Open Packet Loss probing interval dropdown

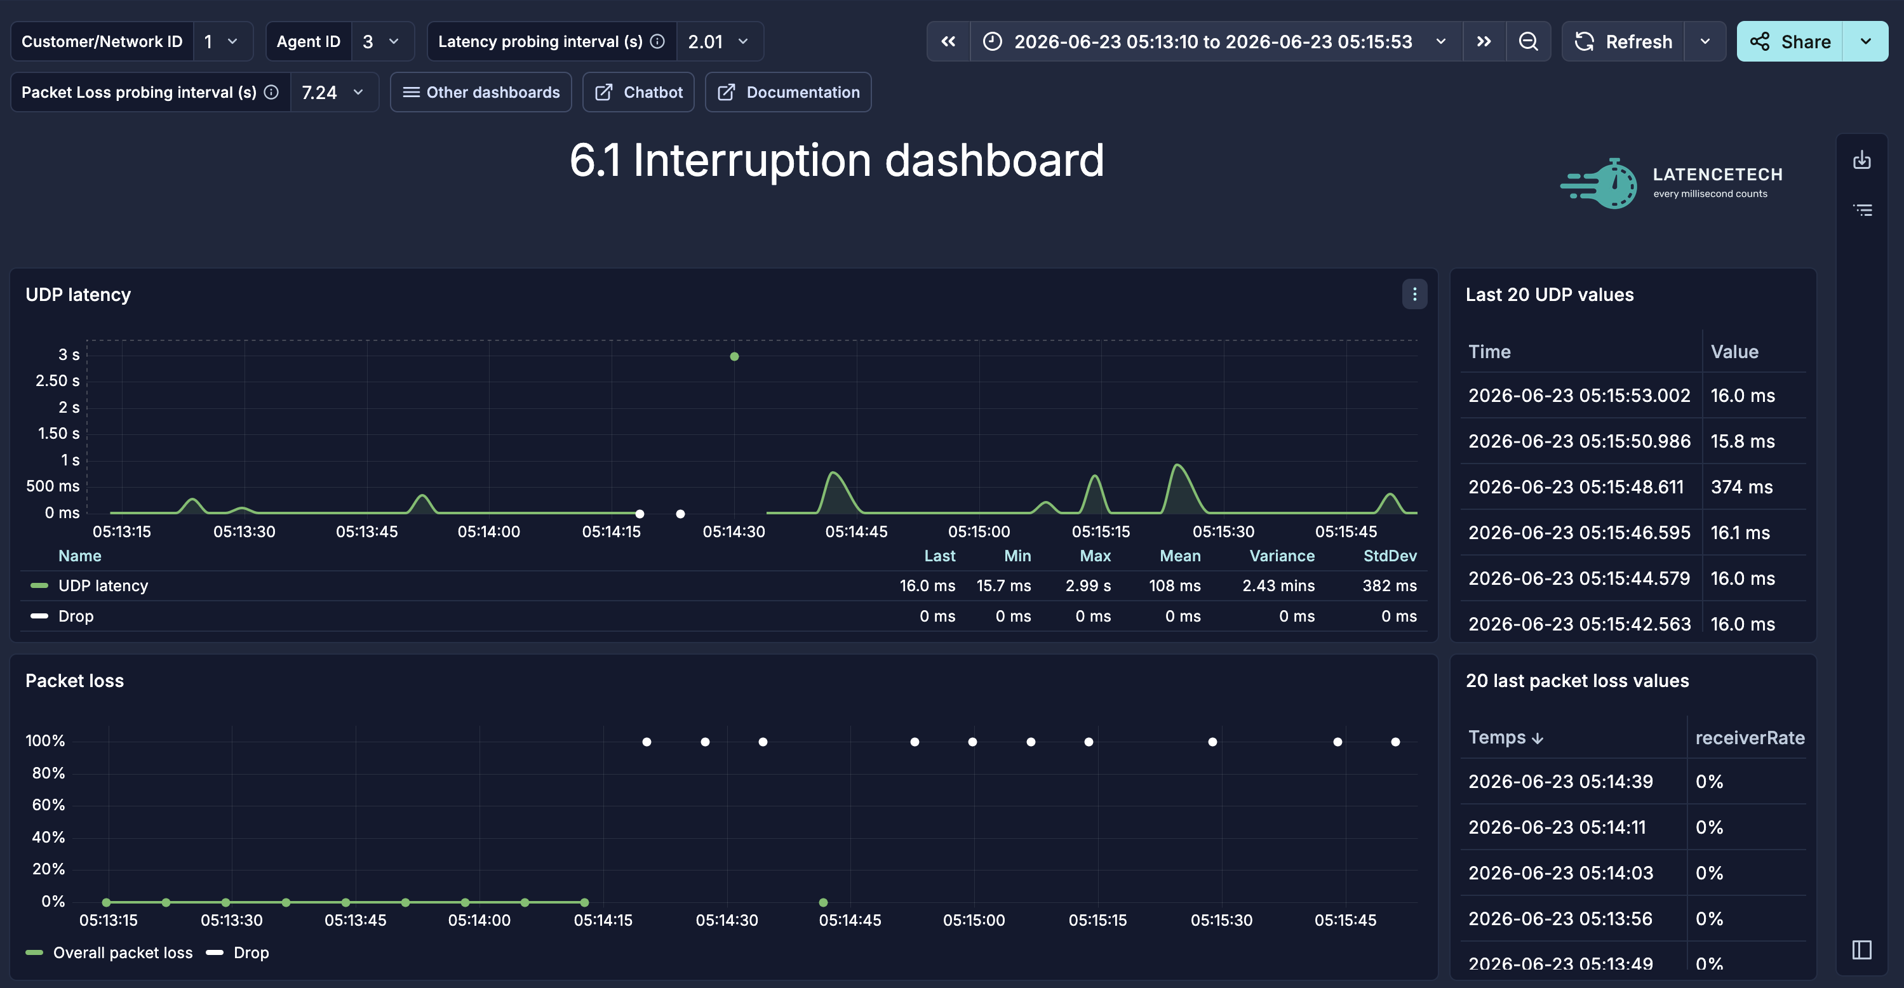333,92
